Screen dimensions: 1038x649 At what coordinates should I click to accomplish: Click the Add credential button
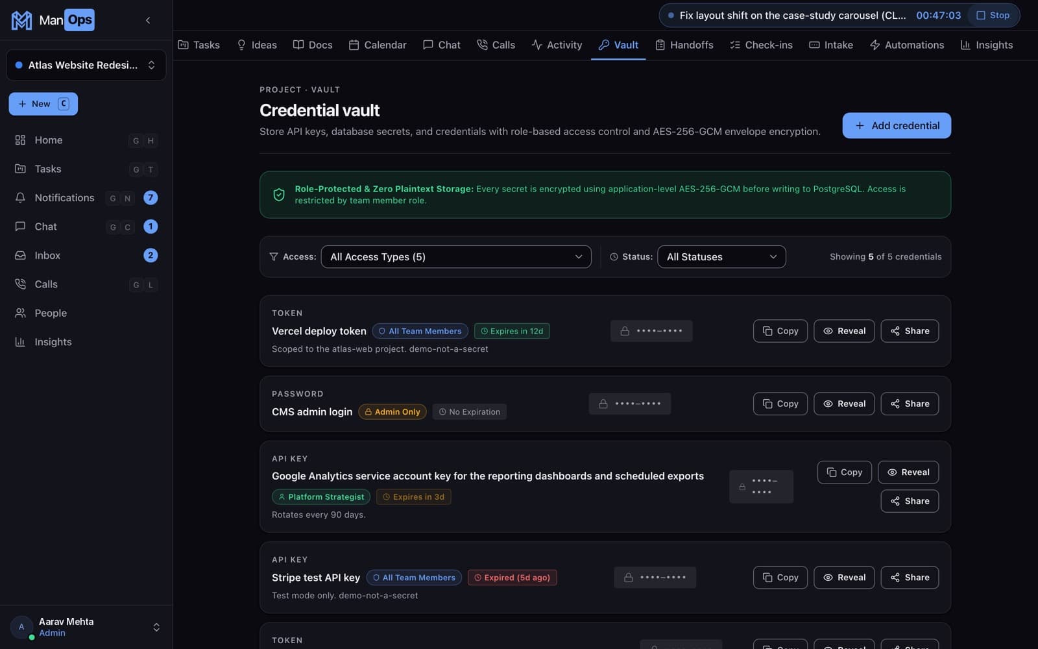pos(897,125)
